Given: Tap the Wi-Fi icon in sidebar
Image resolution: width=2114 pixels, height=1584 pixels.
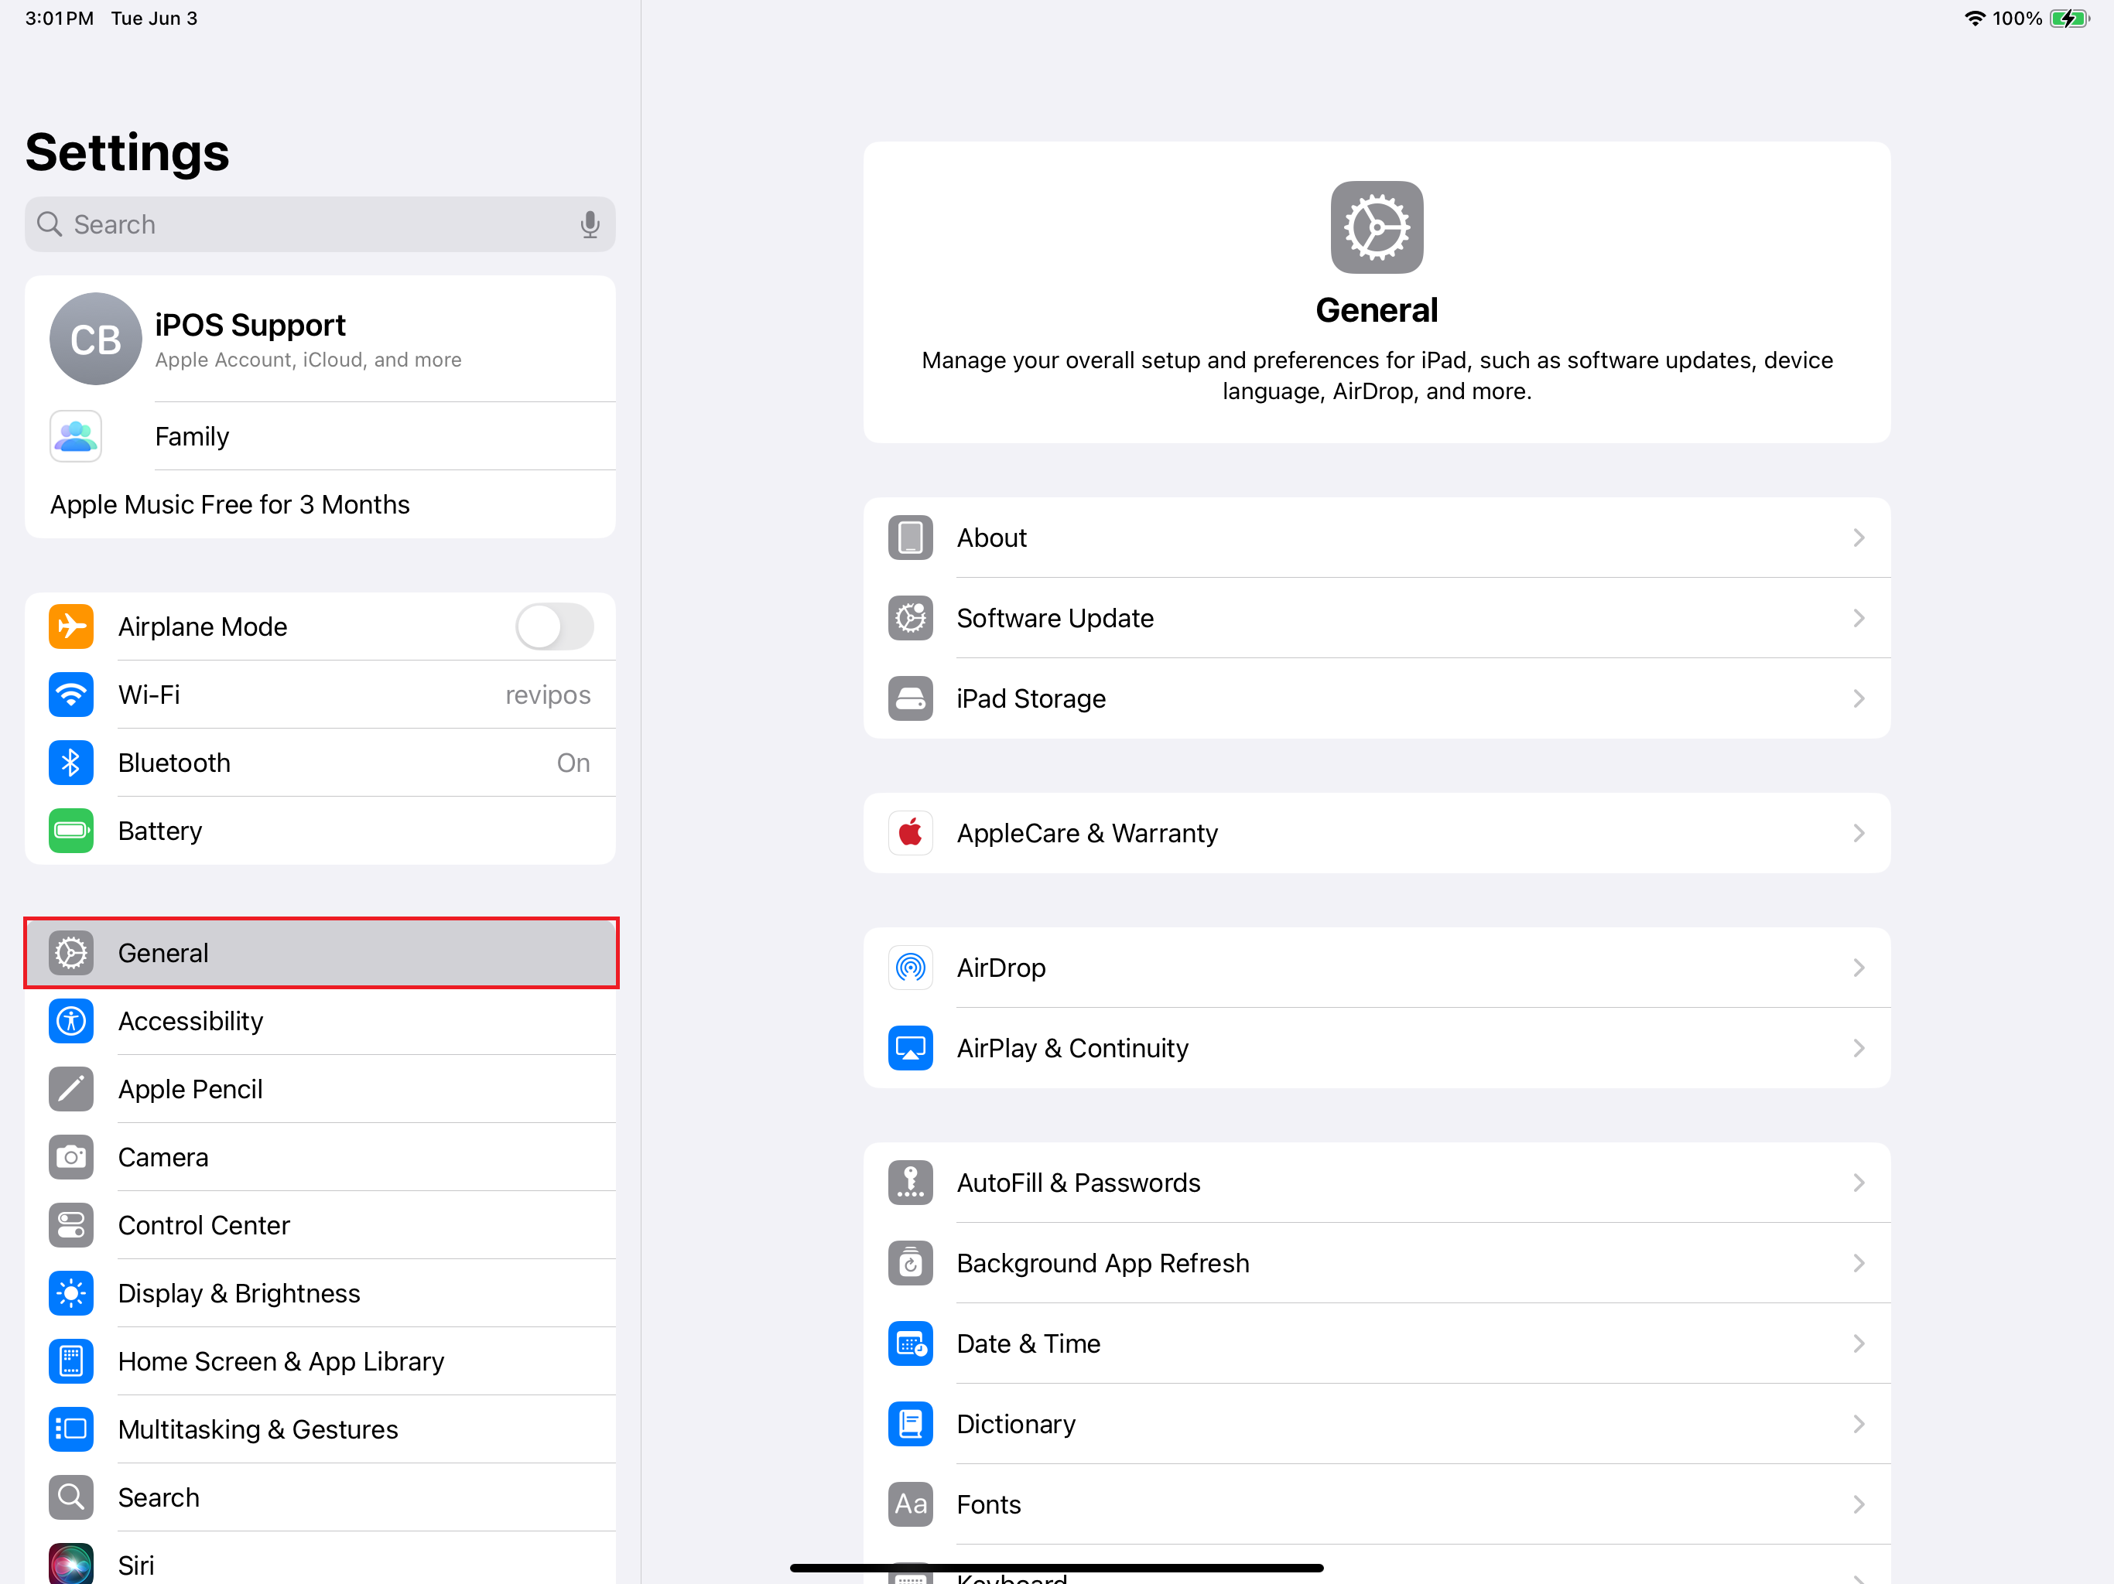Looking at the screenshot, I should click(70, 695).
